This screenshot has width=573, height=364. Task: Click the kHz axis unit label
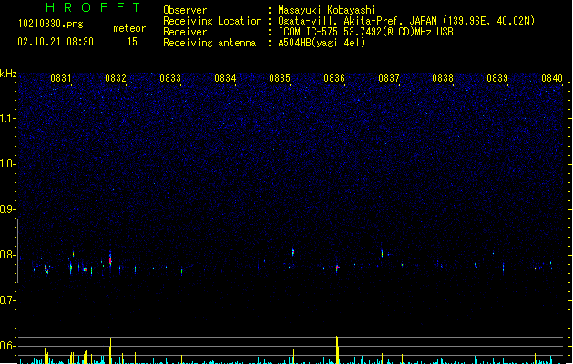(8, 74)
